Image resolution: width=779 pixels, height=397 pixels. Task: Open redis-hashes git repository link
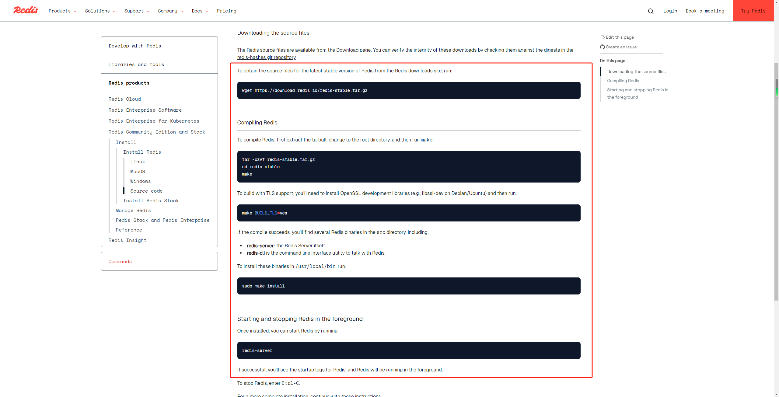tap(266, 57)
